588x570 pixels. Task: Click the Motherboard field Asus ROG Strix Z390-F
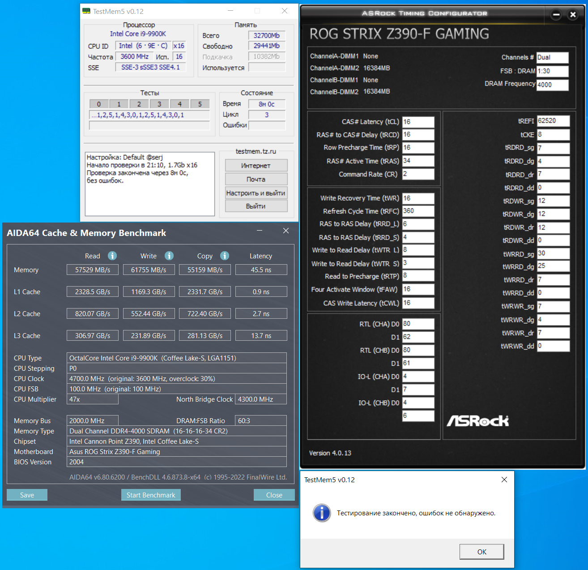[x=177, y=452]
